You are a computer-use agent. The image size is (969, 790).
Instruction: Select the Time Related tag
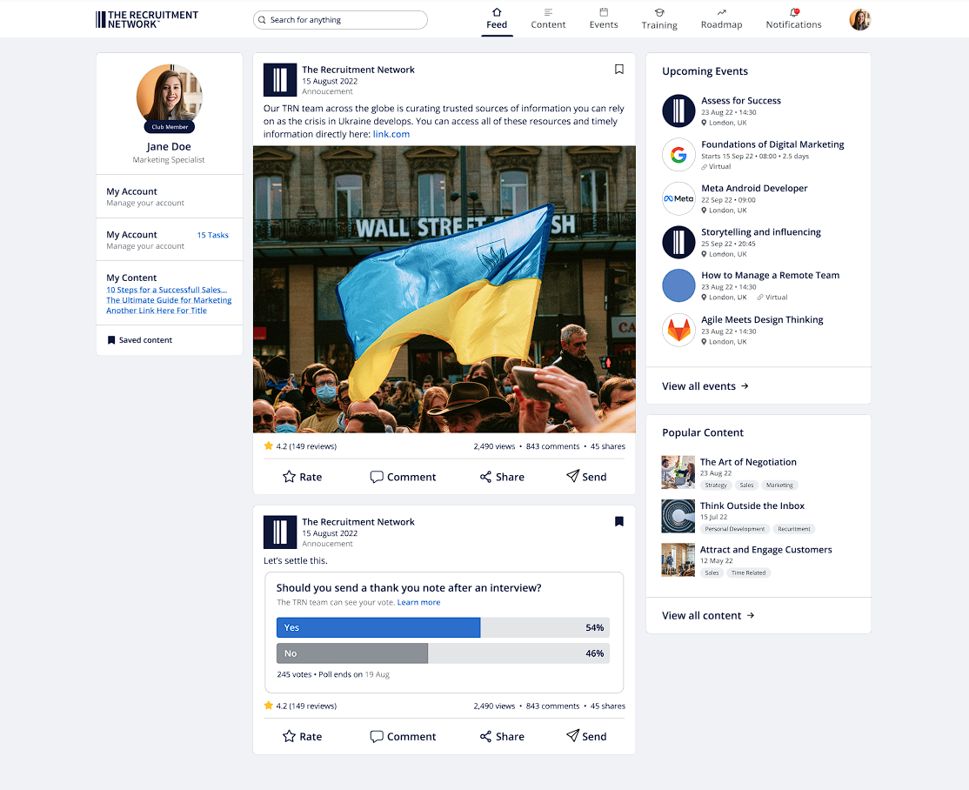pos(748,573)
